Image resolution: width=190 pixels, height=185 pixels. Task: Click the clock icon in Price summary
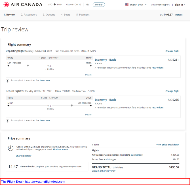(10, 148)
